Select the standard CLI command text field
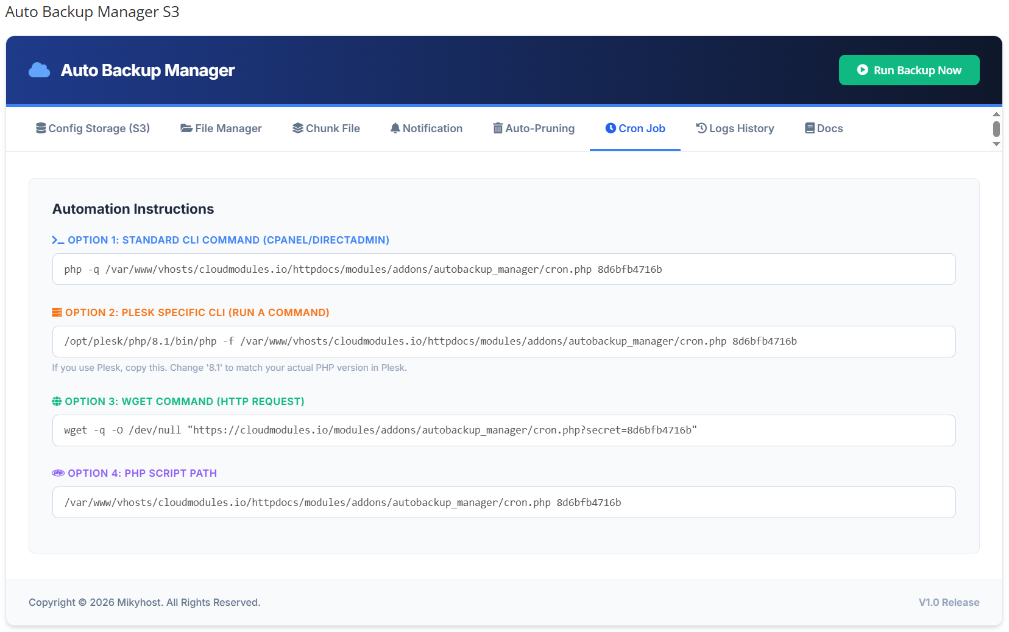The image size is (1009, 632). [x=505, y=269]
